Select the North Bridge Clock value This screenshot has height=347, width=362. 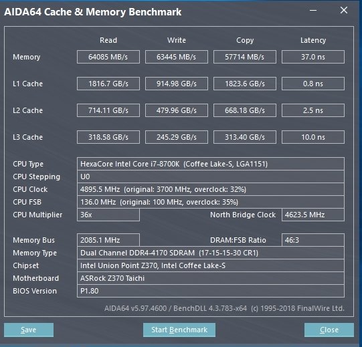click(313, 215)
